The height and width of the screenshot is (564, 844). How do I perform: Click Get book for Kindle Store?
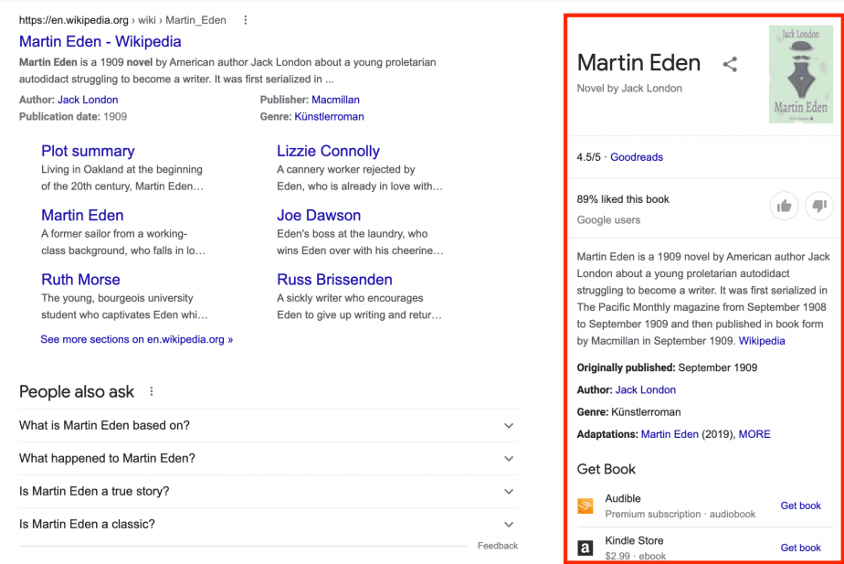coord(800,548)
